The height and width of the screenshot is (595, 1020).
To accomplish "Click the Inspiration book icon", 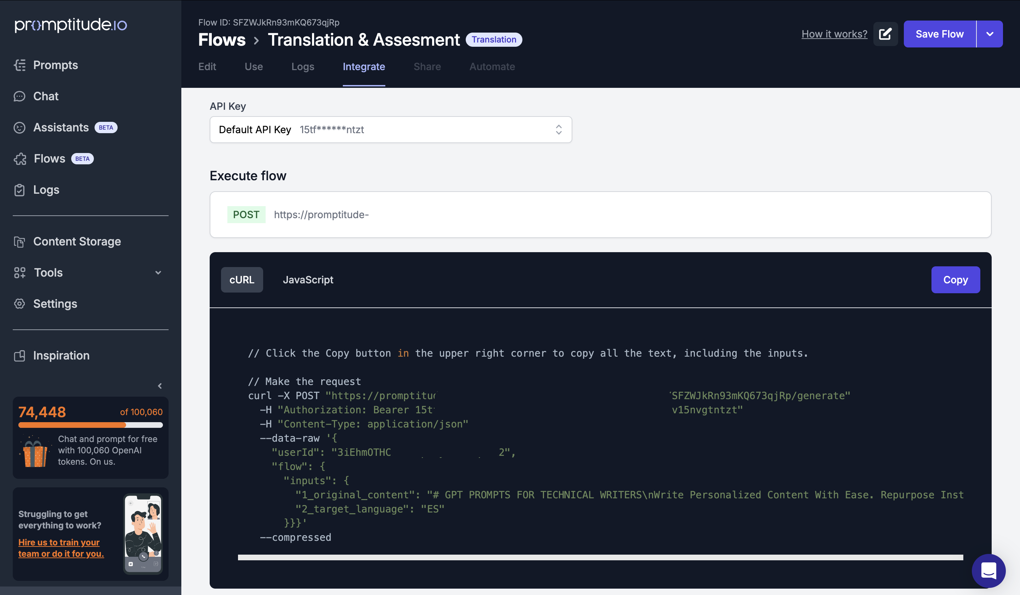I will (x=19, y=356).
